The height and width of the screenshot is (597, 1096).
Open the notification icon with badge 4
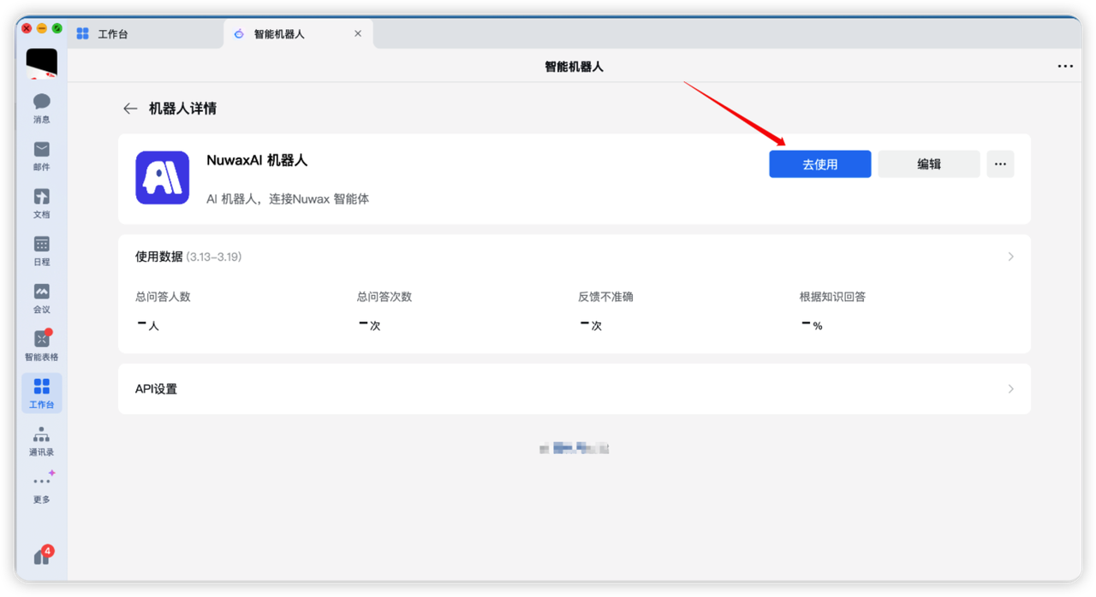pos(42,556)
